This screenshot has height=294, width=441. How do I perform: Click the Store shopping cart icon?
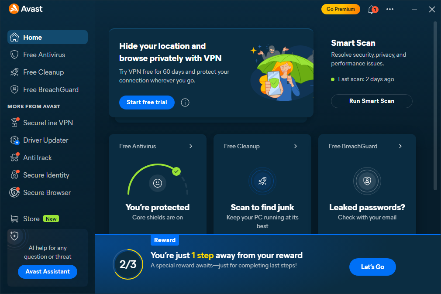click(14, 219)
